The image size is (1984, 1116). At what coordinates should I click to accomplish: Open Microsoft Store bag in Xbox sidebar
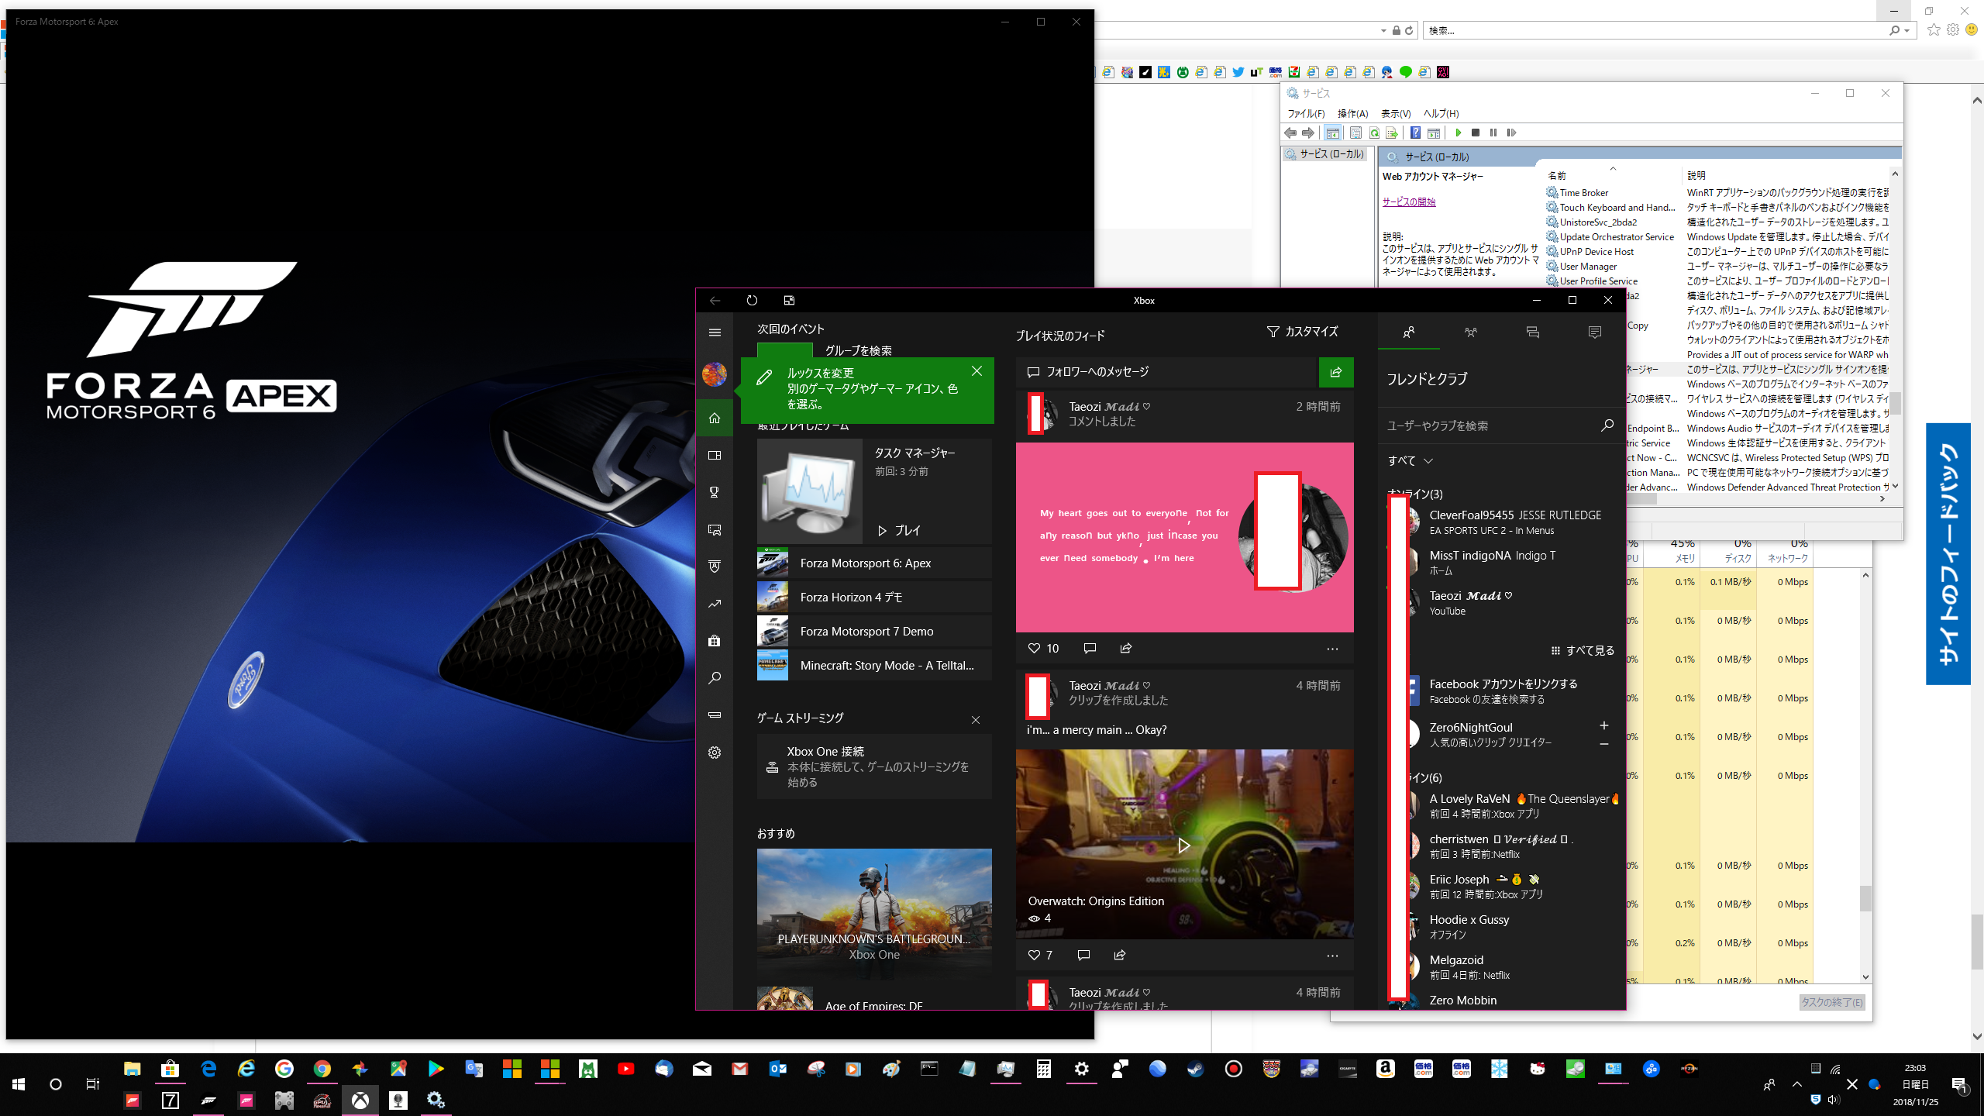[715, 641]
